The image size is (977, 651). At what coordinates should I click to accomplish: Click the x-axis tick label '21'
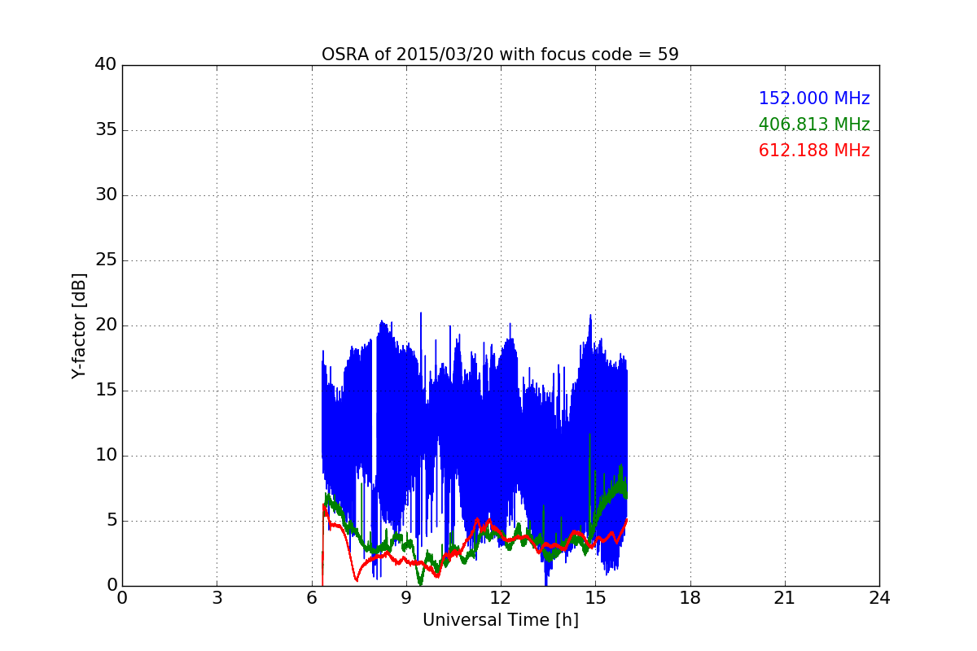[x=785, y=598]
